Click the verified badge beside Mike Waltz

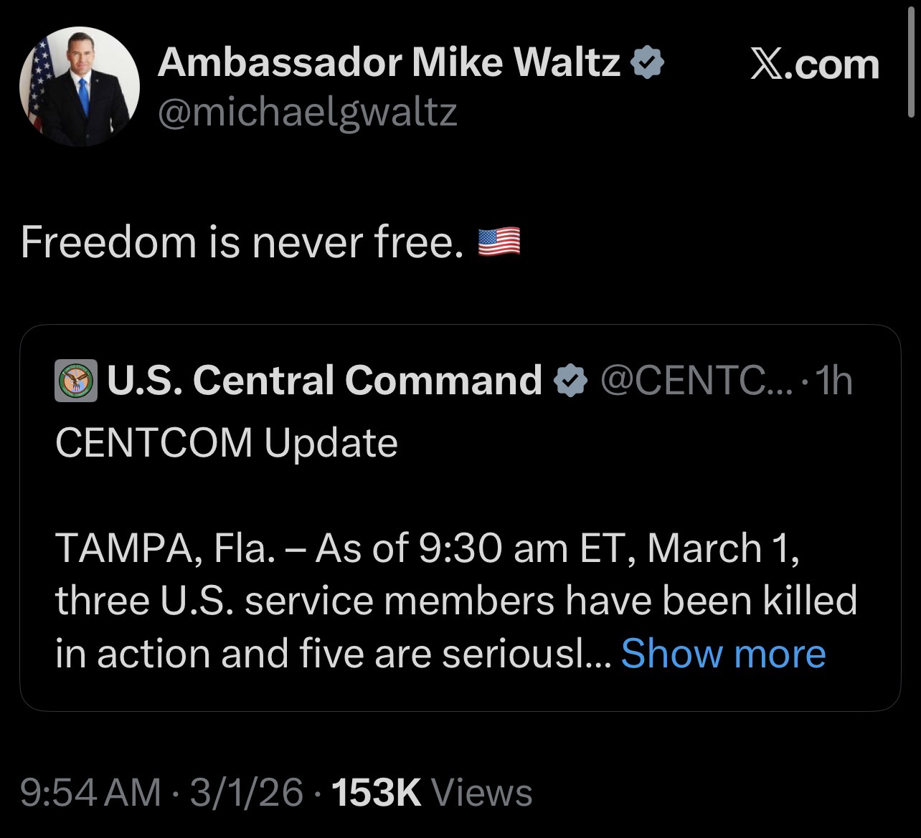(x=647, y=64)
